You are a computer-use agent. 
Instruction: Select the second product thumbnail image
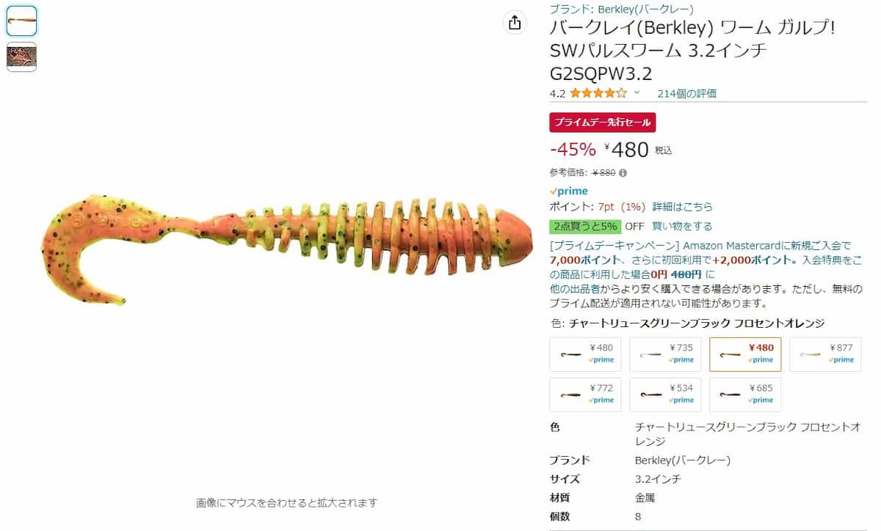coord(22,56)
